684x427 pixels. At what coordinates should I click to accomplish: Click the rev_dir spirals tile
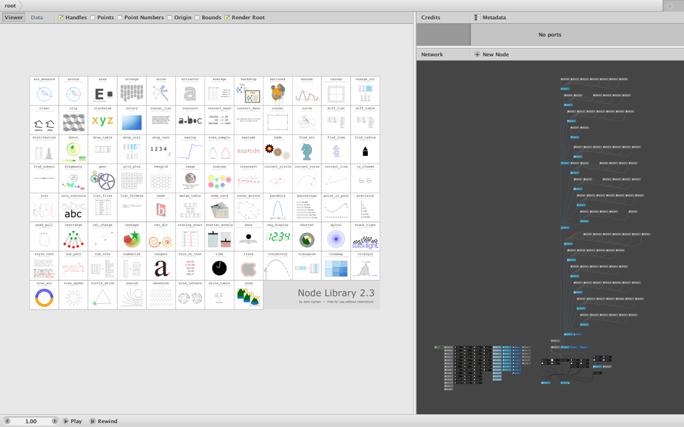161,236
